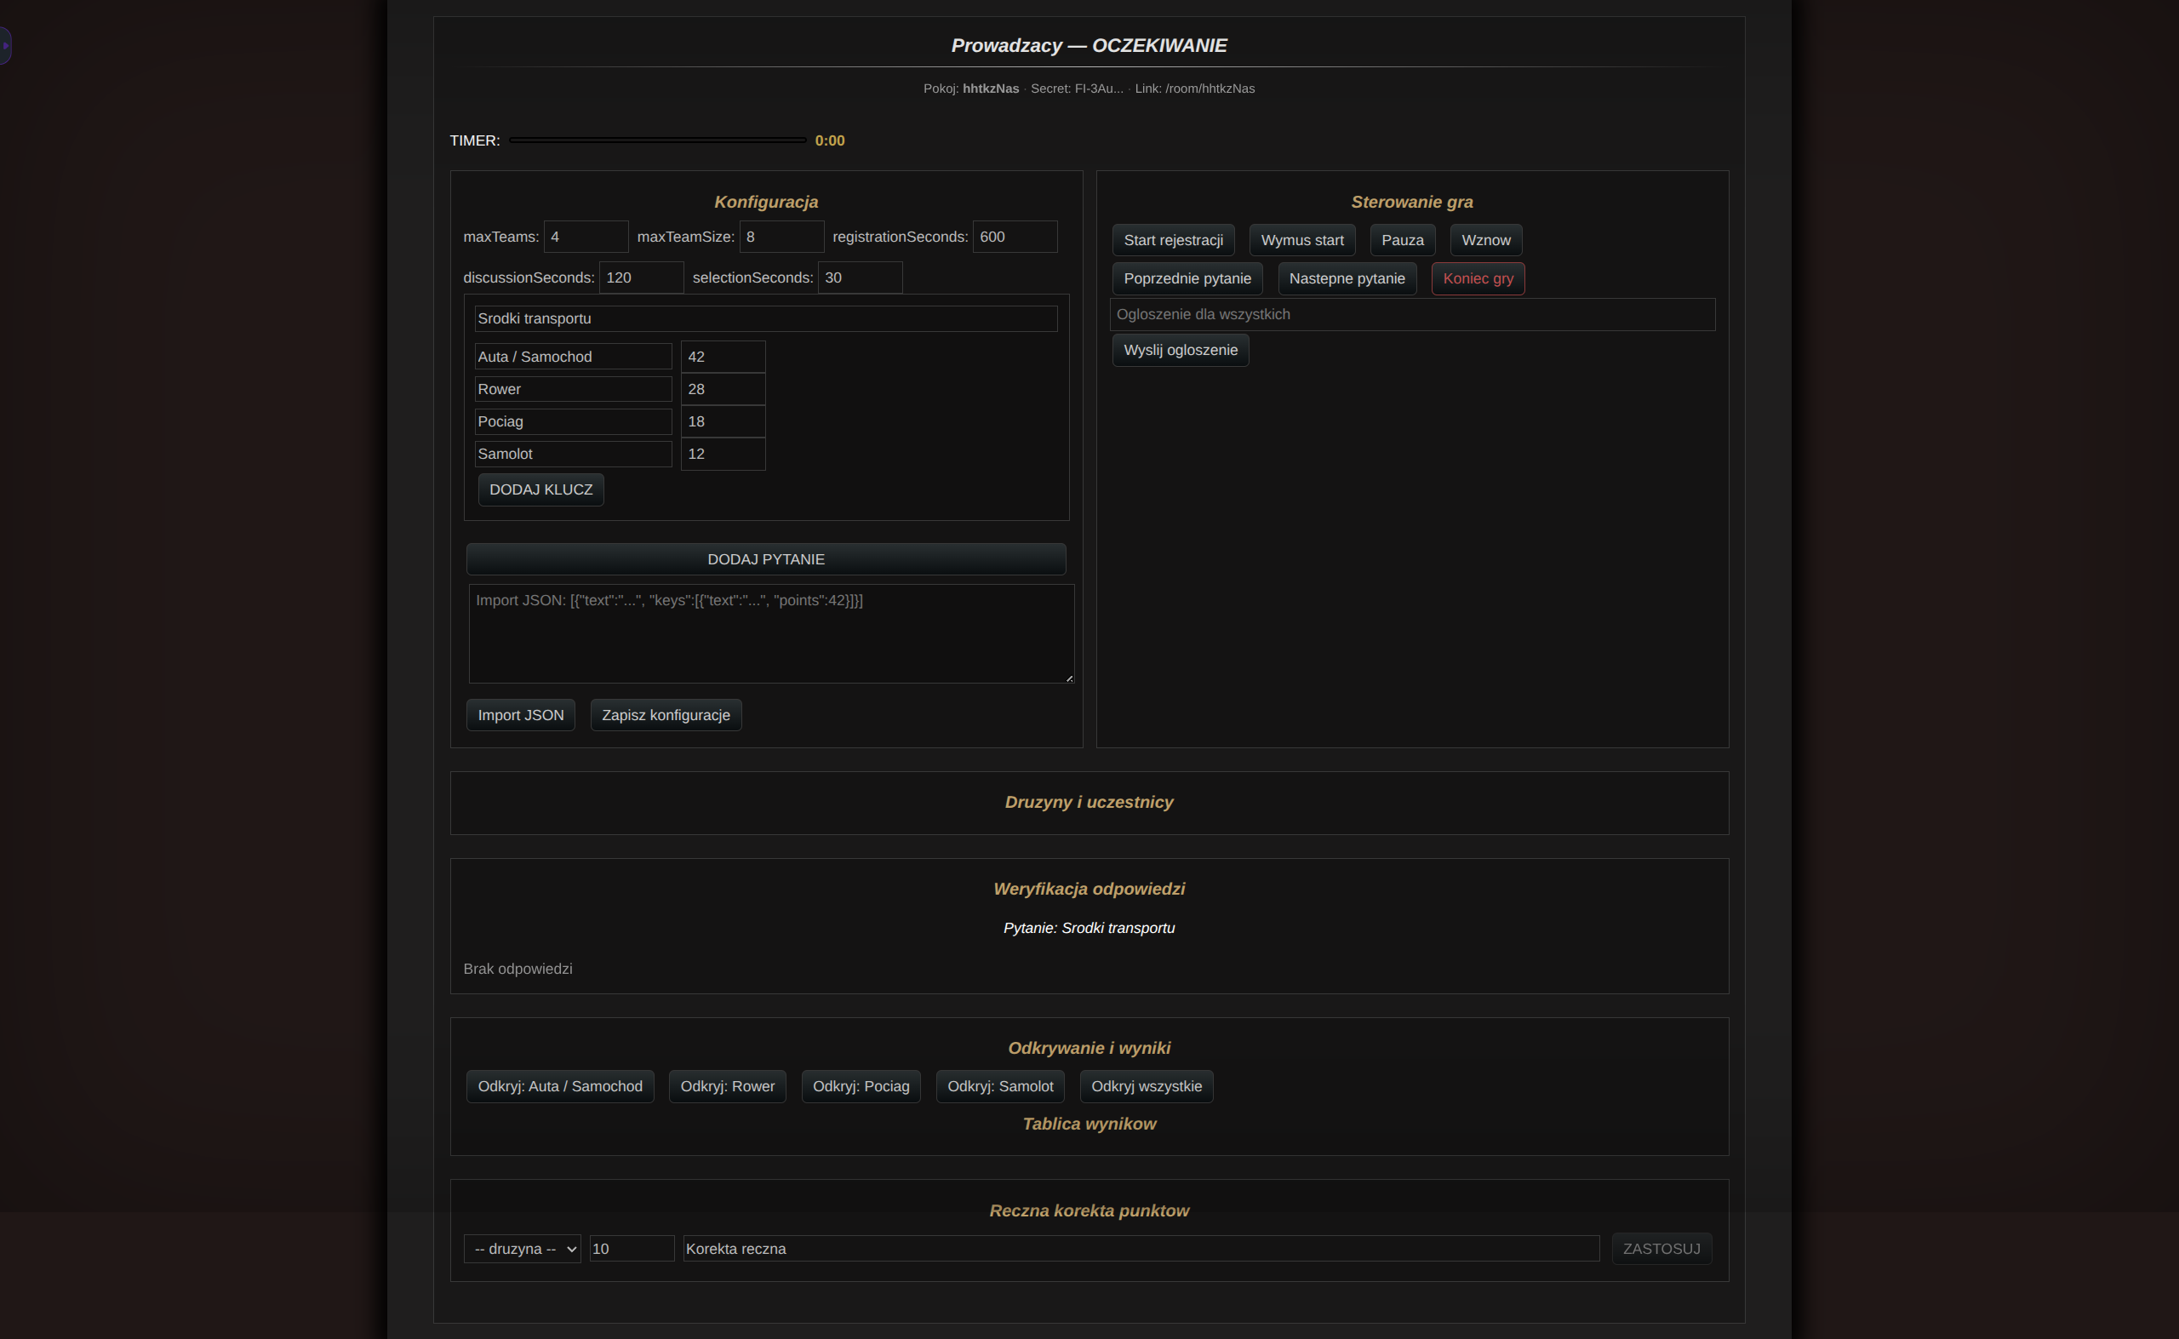Click the timer value 0:00
Screen dimensions: 2179x1339
pyautogui.click(x=830, y=140)
